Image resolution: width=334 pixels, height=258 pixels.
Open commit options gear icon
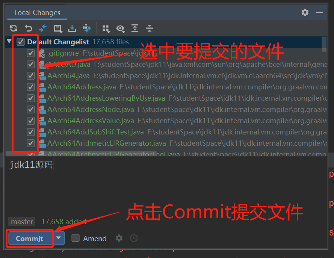pos(119,238)
